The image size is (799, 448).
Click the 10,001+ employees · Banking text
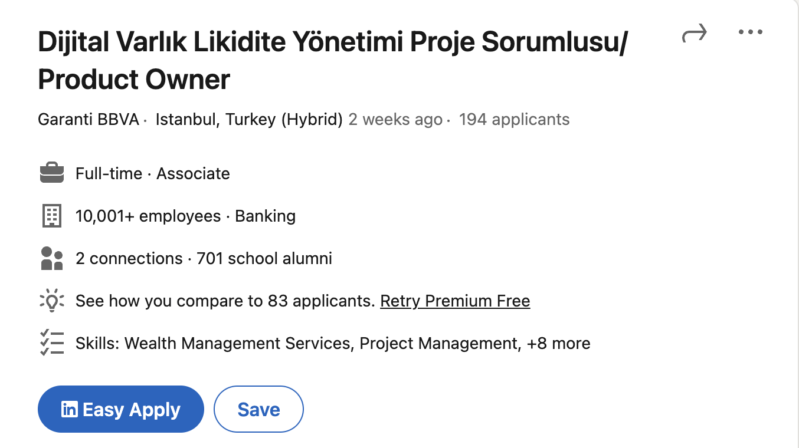185,216
